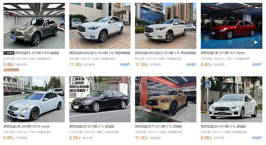Play the red G37 Sedan video
Viewport: 266px width, 145px height.
tap(256, 42)
